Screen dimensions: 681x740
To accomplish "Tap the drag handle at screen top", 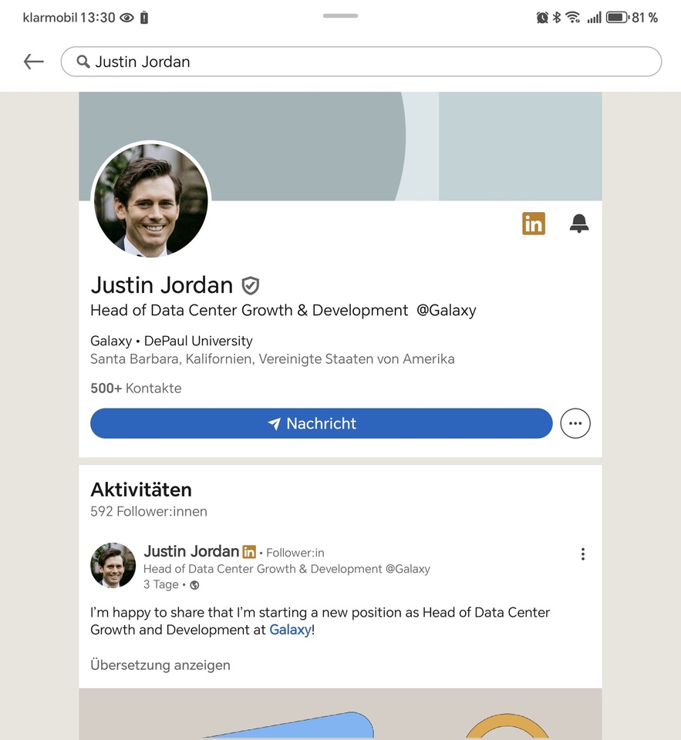I will click(x=340, y=15).
